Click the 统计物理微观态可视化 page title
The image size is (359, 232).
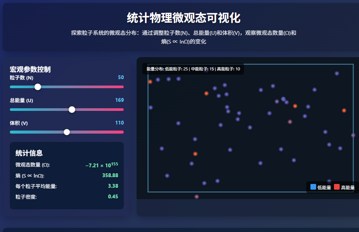click(x=183, y=18)
